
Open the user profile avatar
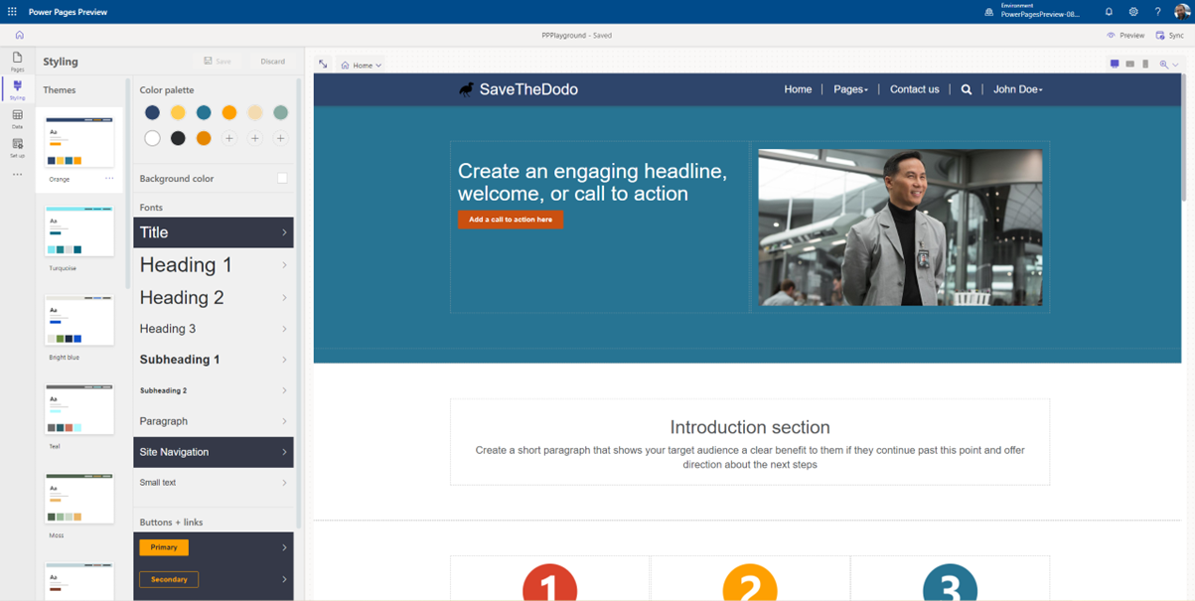[1181, 12]
